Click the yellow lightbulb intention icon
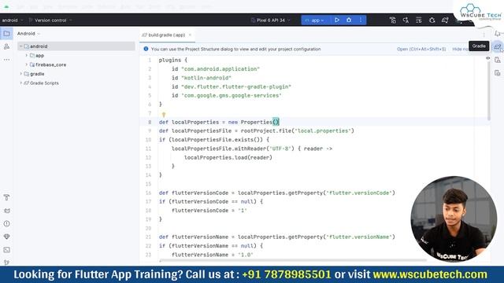This screenshot has width=504, height=283. coord(164,114)
